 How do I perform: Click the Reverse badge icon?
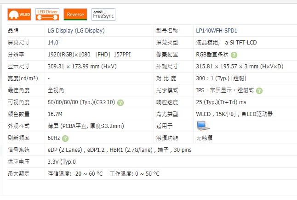coord(75,14)
